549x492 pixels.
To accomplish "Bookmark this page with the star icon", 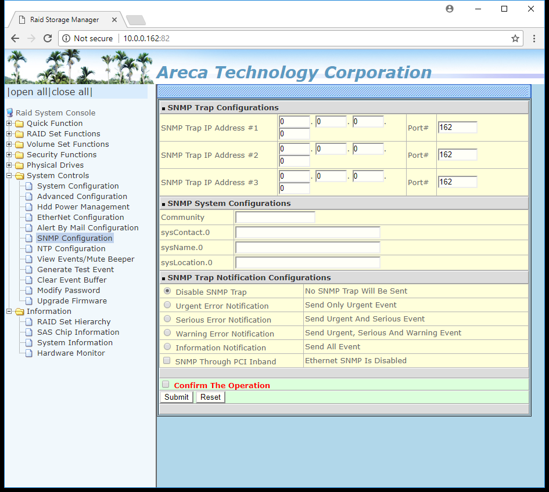I will 515,38.
